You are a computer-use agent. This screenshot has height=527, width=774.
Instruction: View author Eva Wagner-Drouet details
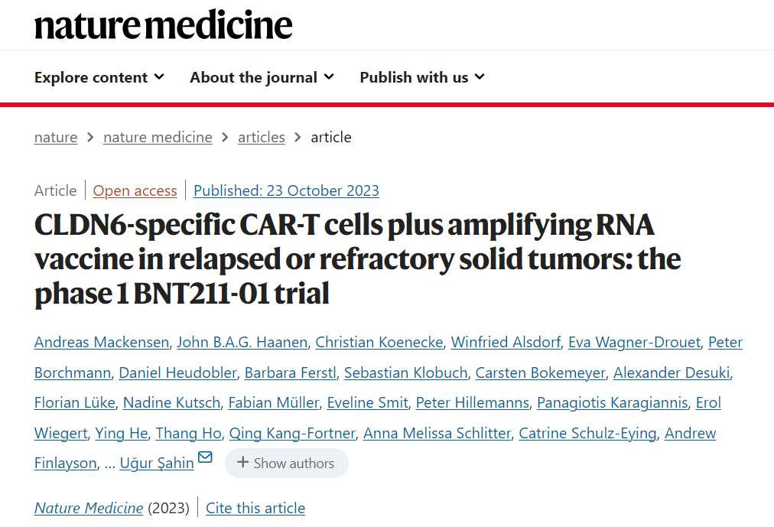click(x=634, y=342)
